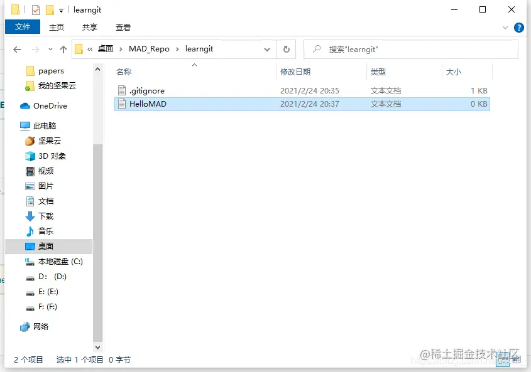
Task: Open 音乐 folder in navigation pane
Action: [x=46, y=231]
